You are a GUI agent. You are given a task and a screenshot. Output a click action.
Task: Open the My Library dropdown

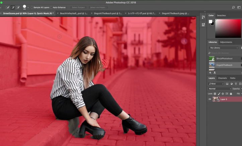pos(224,48)
